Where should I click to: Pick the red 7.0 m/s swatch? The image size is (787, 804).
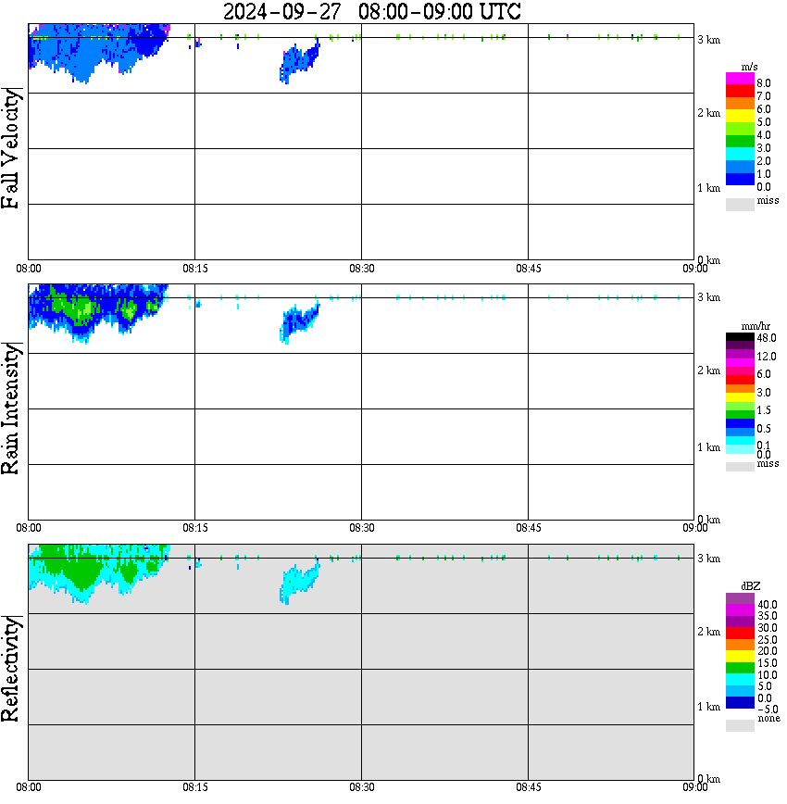pyautogui.click(x=740, y=91)
